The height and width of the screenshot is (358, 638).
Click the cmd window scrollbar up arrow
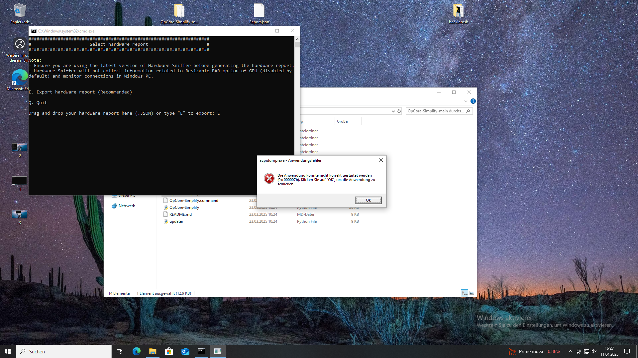click(297, 39)
